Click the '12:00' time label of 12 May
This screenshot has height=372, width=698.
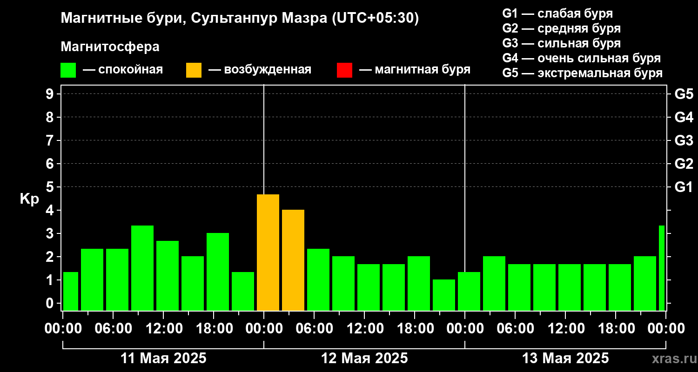click(x=365, y=329)
